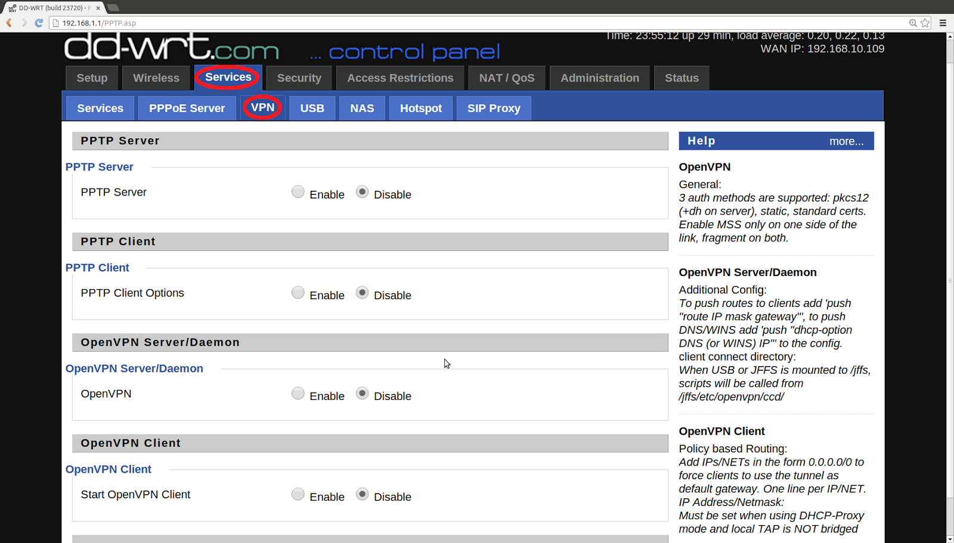View the Status tab
The image size is (954, 543).
click(x=682, y=78)
